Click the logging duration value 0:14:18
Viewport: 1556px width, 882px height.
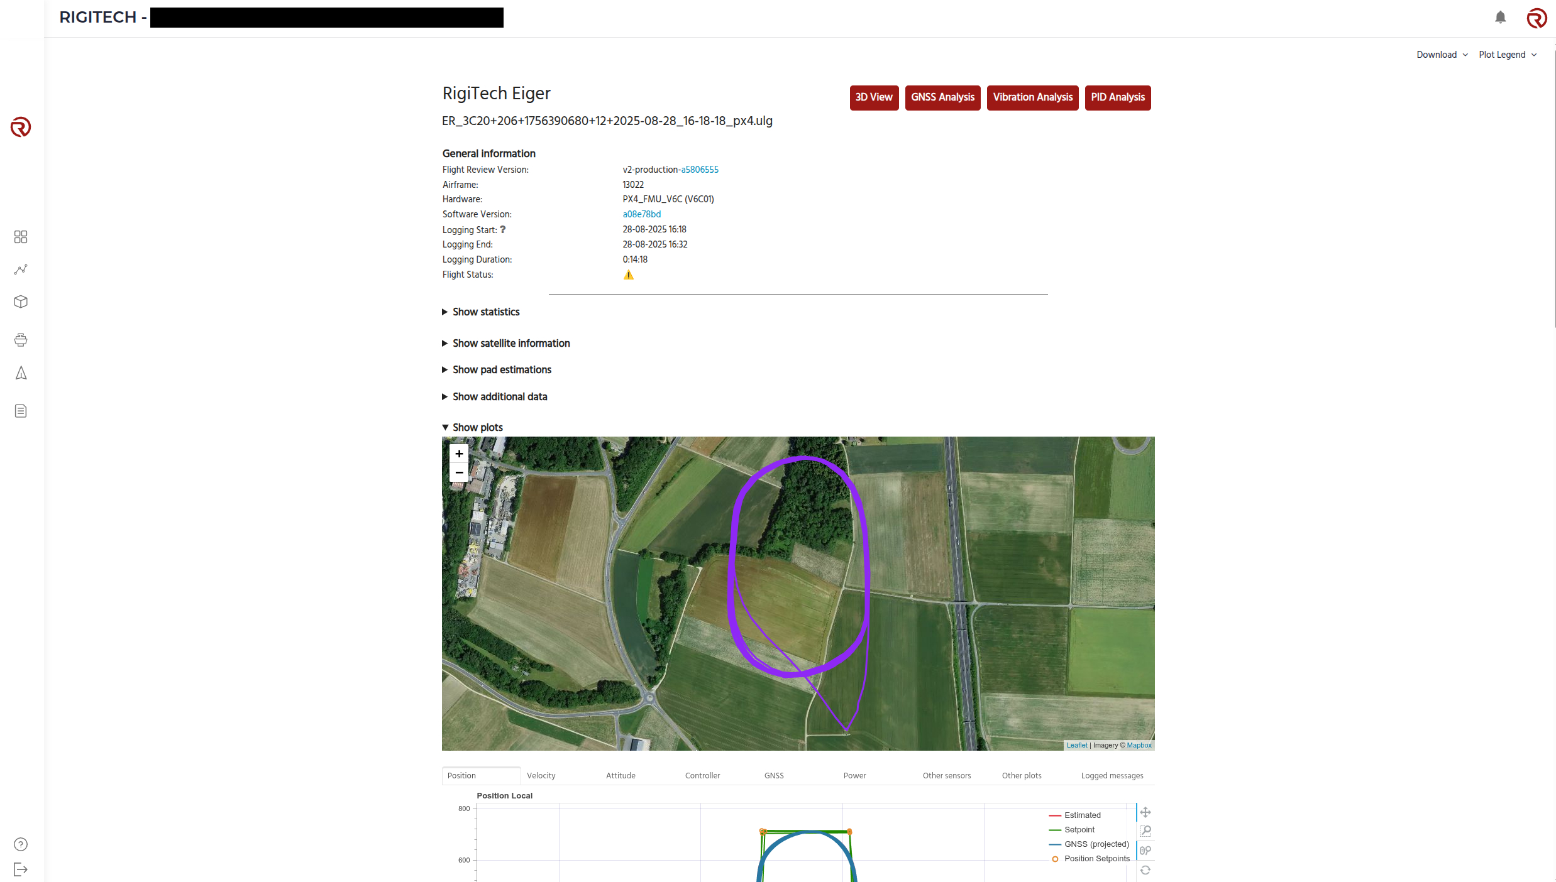635,259
